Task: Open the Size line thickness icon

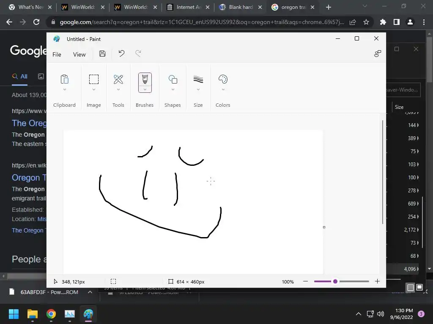Action: coord(198,79)
